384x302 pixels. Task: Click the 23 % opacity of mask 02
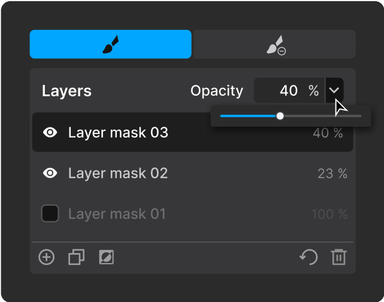pos(332,174)
